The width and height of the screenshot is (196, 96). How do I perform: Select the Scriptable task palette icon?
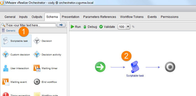[5, 41]
